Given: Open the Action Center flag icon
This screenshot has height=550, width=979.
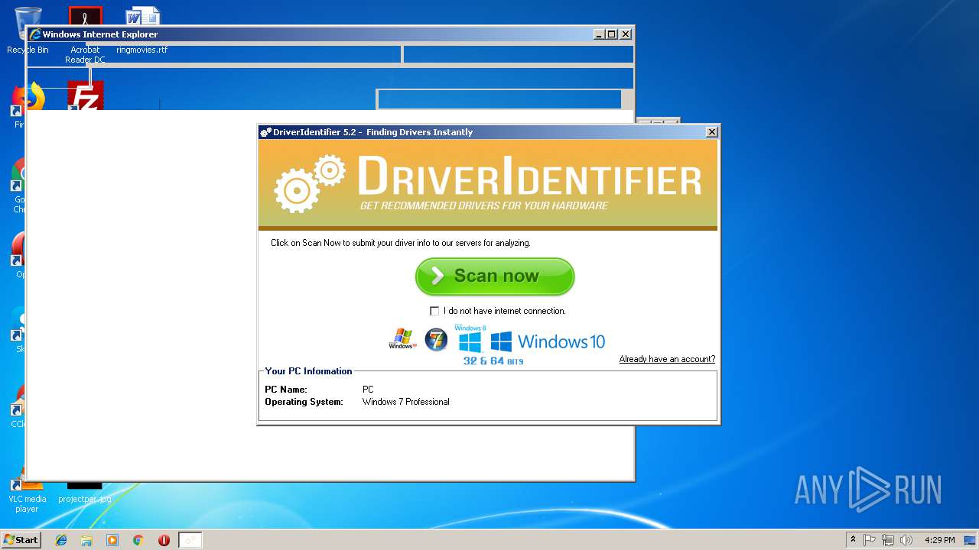Looking at the screenshot, I should (870, 540).
